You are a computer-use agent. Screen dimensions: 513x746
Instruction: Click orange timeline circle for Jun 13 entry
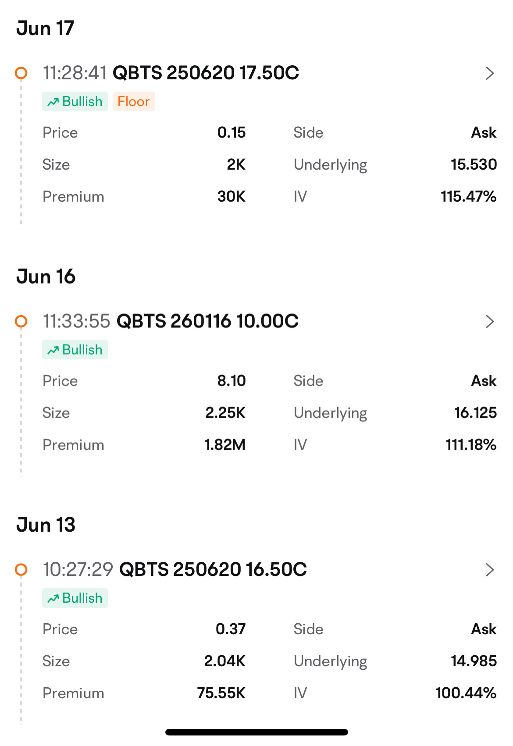point(21,569)
